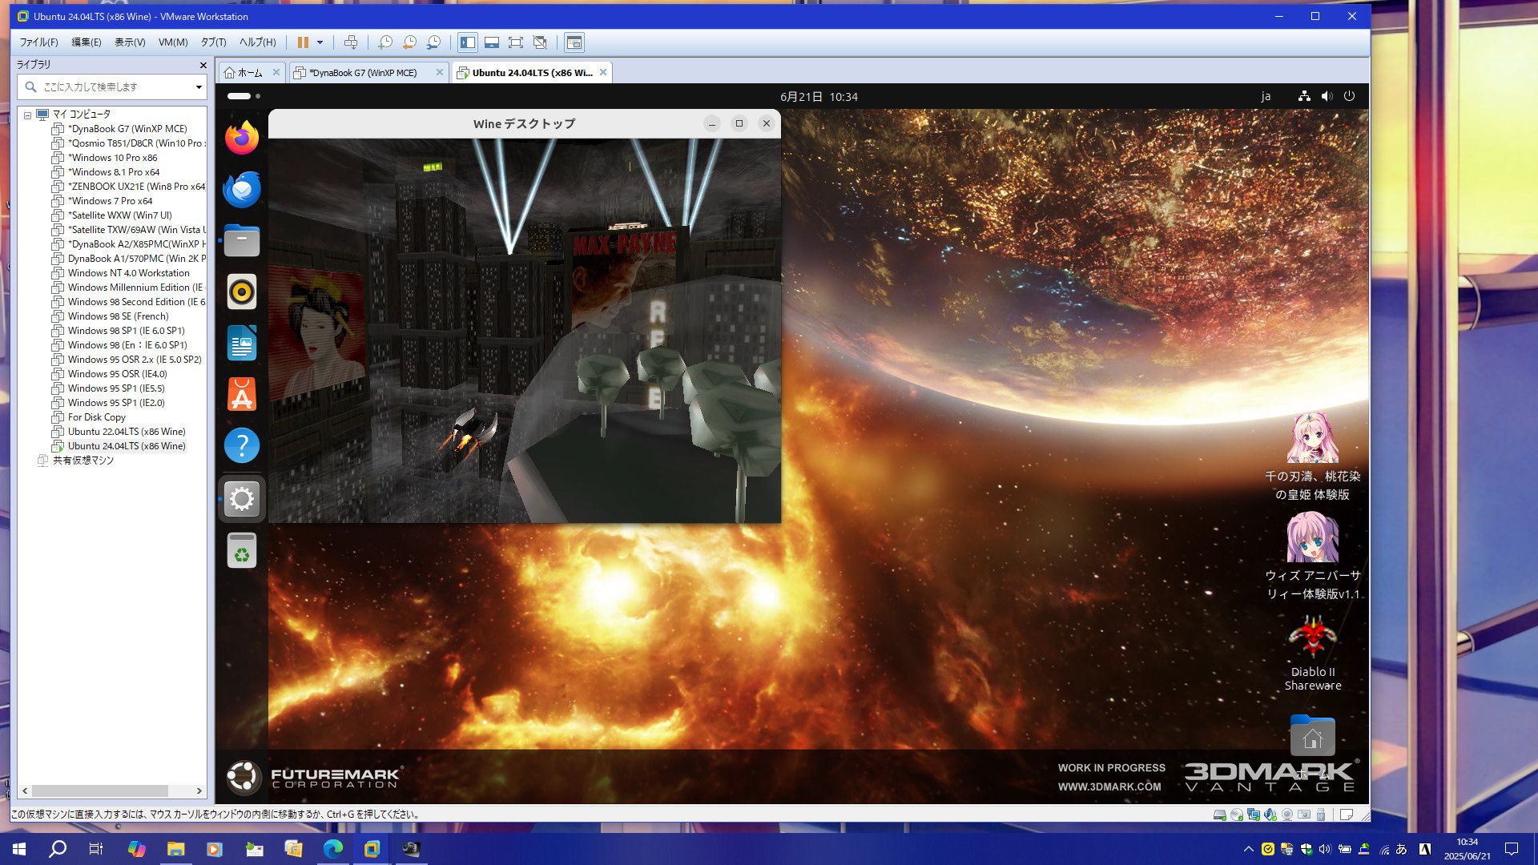The image size is (1538, 865).
Task: Pause the virtual machine from the toolbar
Action: click(x=303, y=42)
